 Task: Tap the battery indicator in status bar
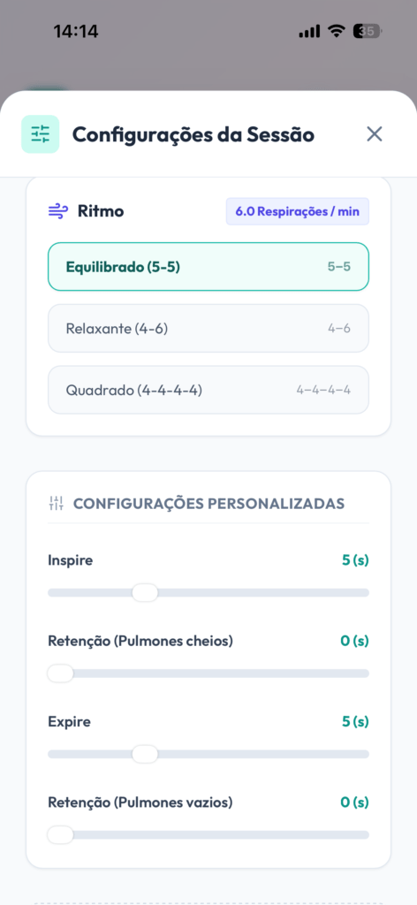(x=368, y=31)
